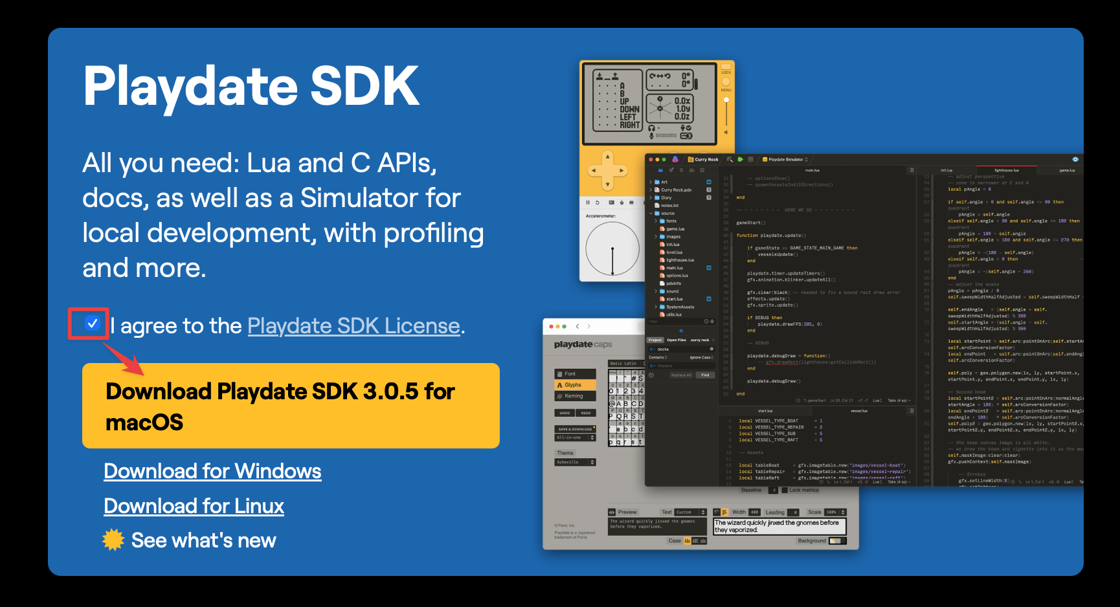
Task: Open the Font section in Playdate Caps
Action: 575,374
